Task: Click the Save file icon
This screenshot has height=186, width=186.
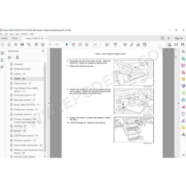Action: tap(2, 44)
